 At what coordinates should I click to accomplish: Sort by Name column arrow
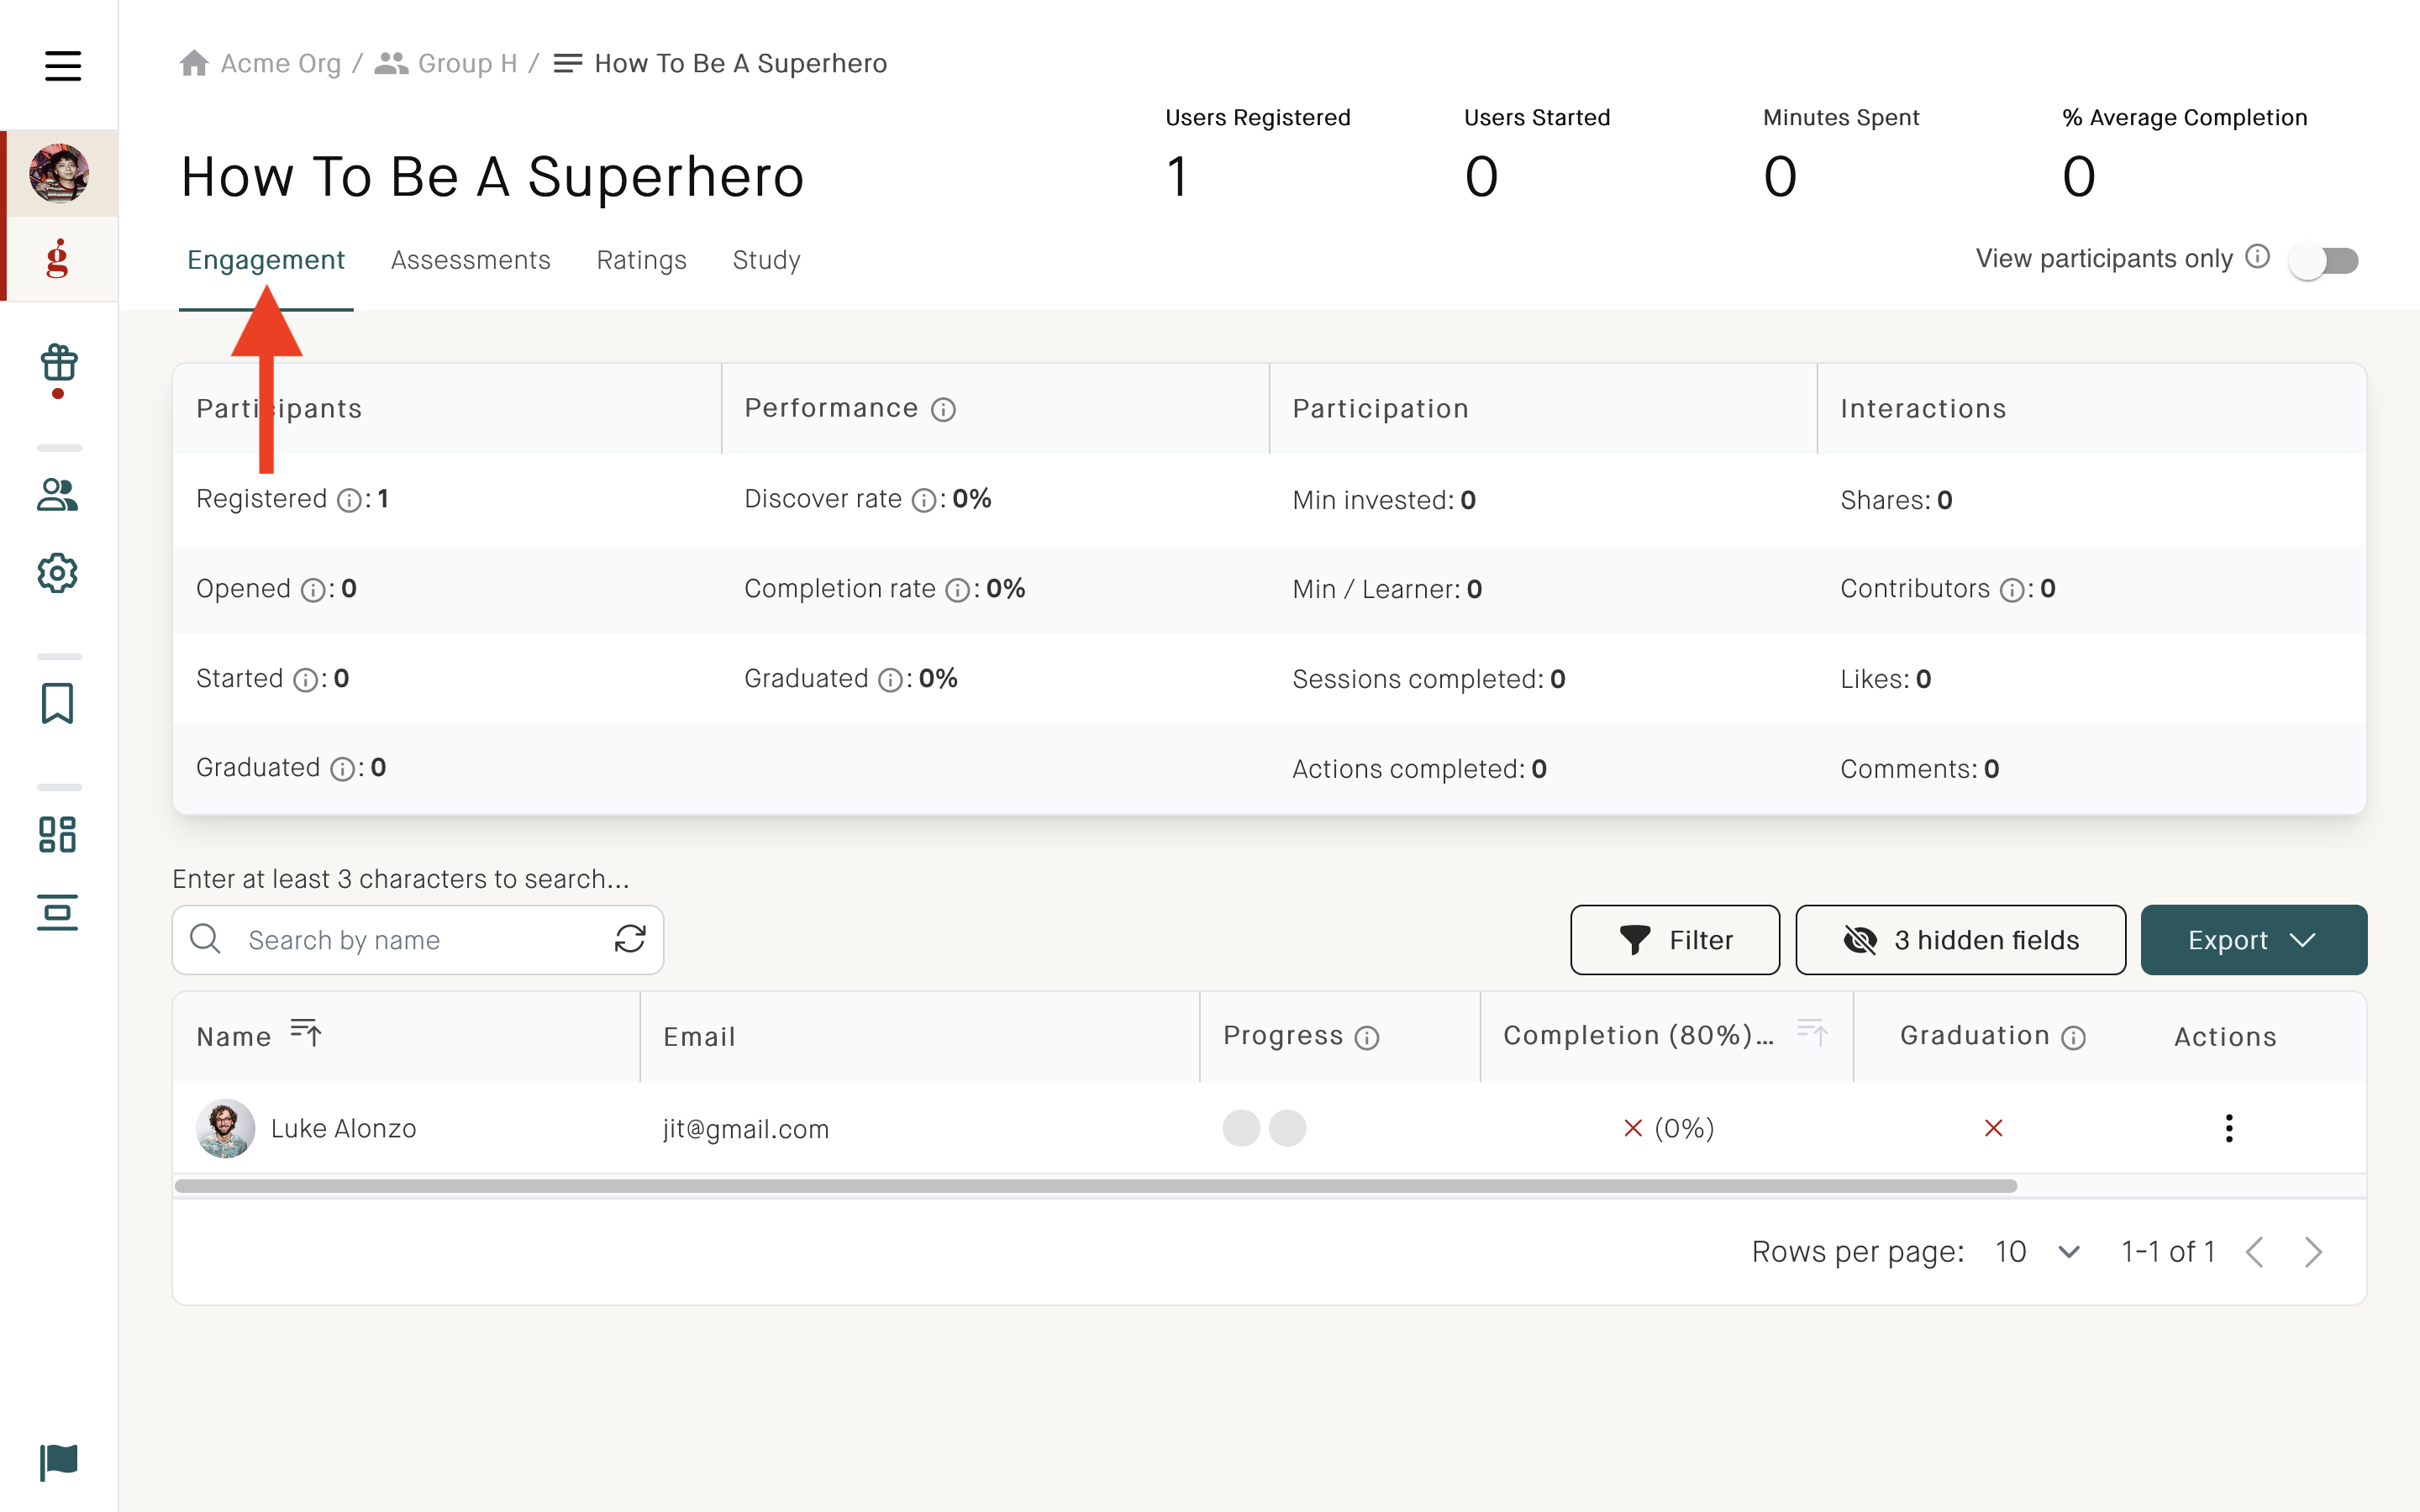point(305,1032)
